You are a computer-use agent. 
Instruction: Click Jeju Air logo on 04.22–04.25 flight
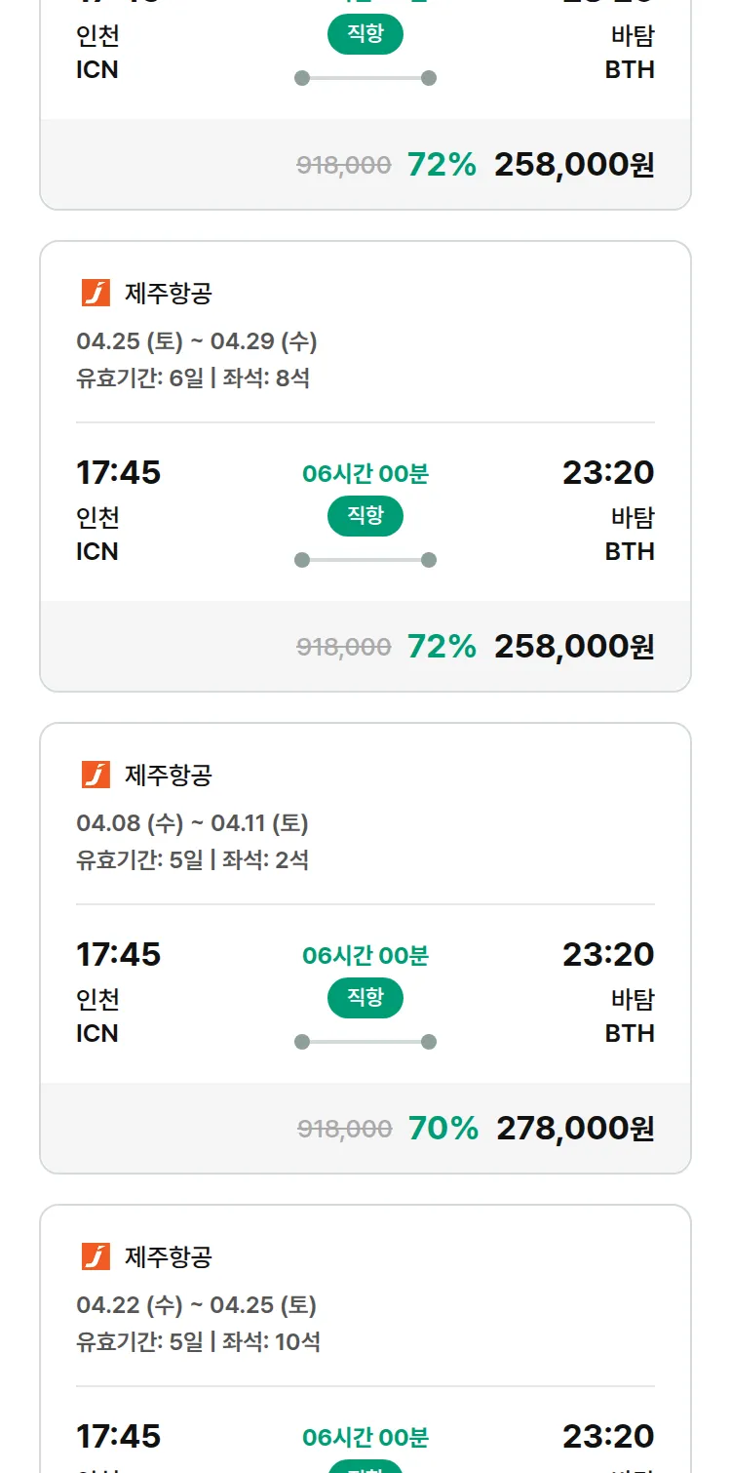pyautogui.click(x=96, y=1256)
